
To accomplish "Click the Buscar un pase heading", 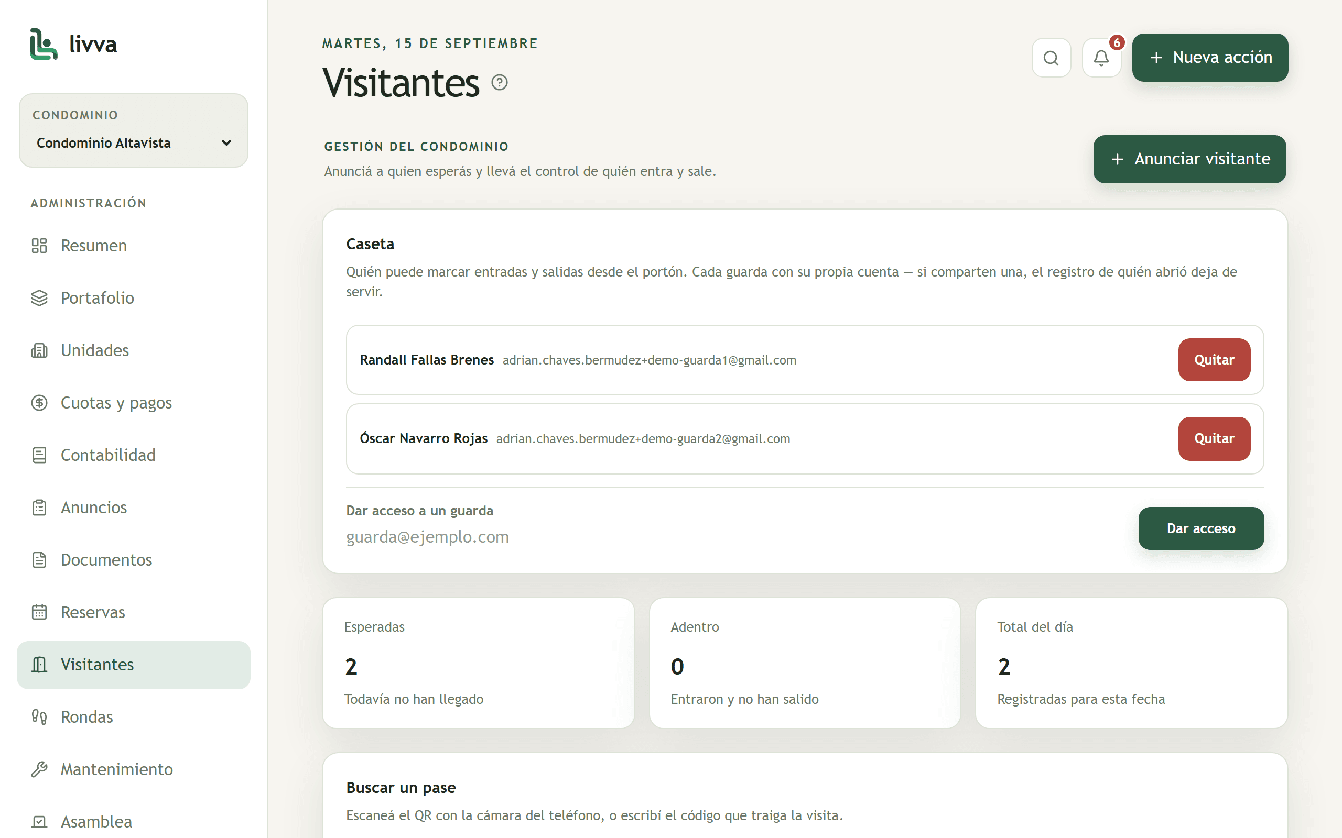I will click(401, 788).
